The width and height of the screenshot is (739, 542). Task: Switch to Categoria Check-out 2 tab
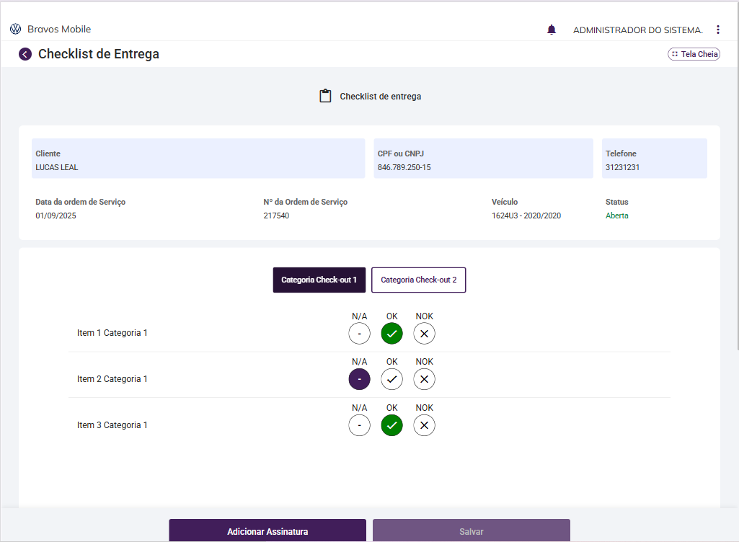[x=418, y=280]
